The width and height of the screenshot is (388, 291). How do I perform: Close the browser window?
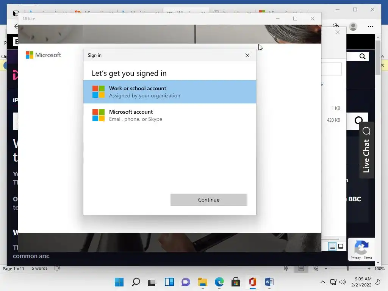[x=372, y=9]
